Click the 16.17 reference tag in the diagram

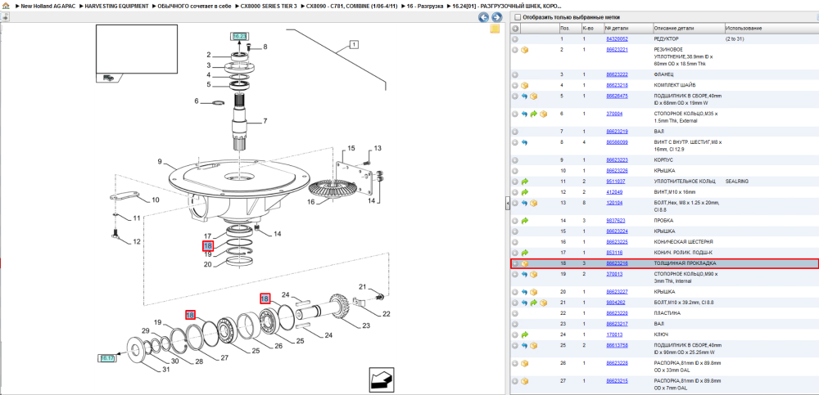[x=107, y=358]
